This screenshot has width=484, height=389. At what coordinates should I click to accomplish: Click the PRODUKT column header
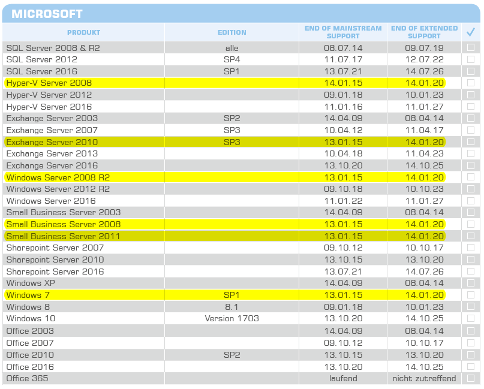[83, 32]
